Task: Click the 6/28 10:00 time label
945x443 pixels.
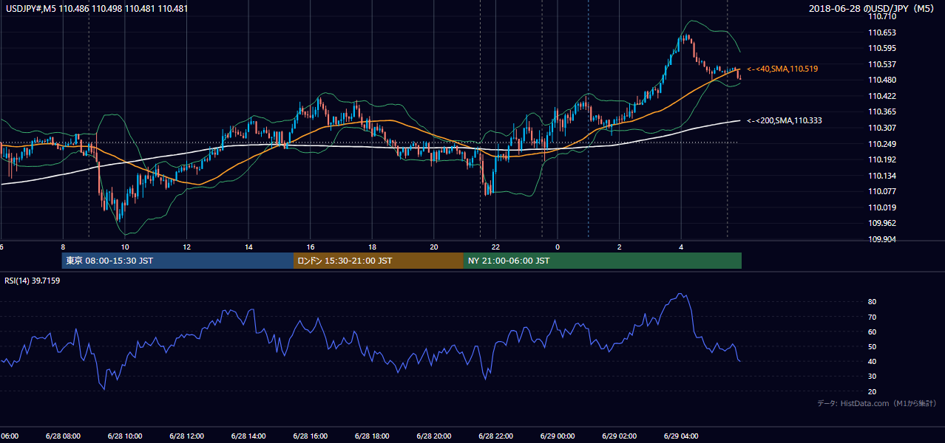Action: [x=125, y=436]
